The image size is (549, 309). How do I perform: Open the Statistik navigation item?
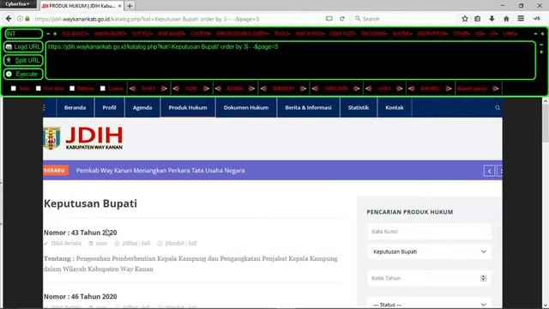[359, 107]
